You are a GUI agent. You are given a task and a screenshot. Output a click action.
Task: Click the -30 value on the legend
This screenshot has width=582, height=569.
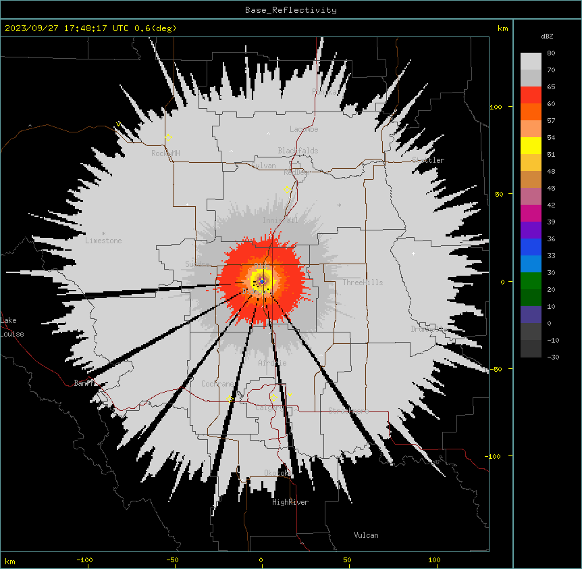pyautogui.click(x=553, y=357)
